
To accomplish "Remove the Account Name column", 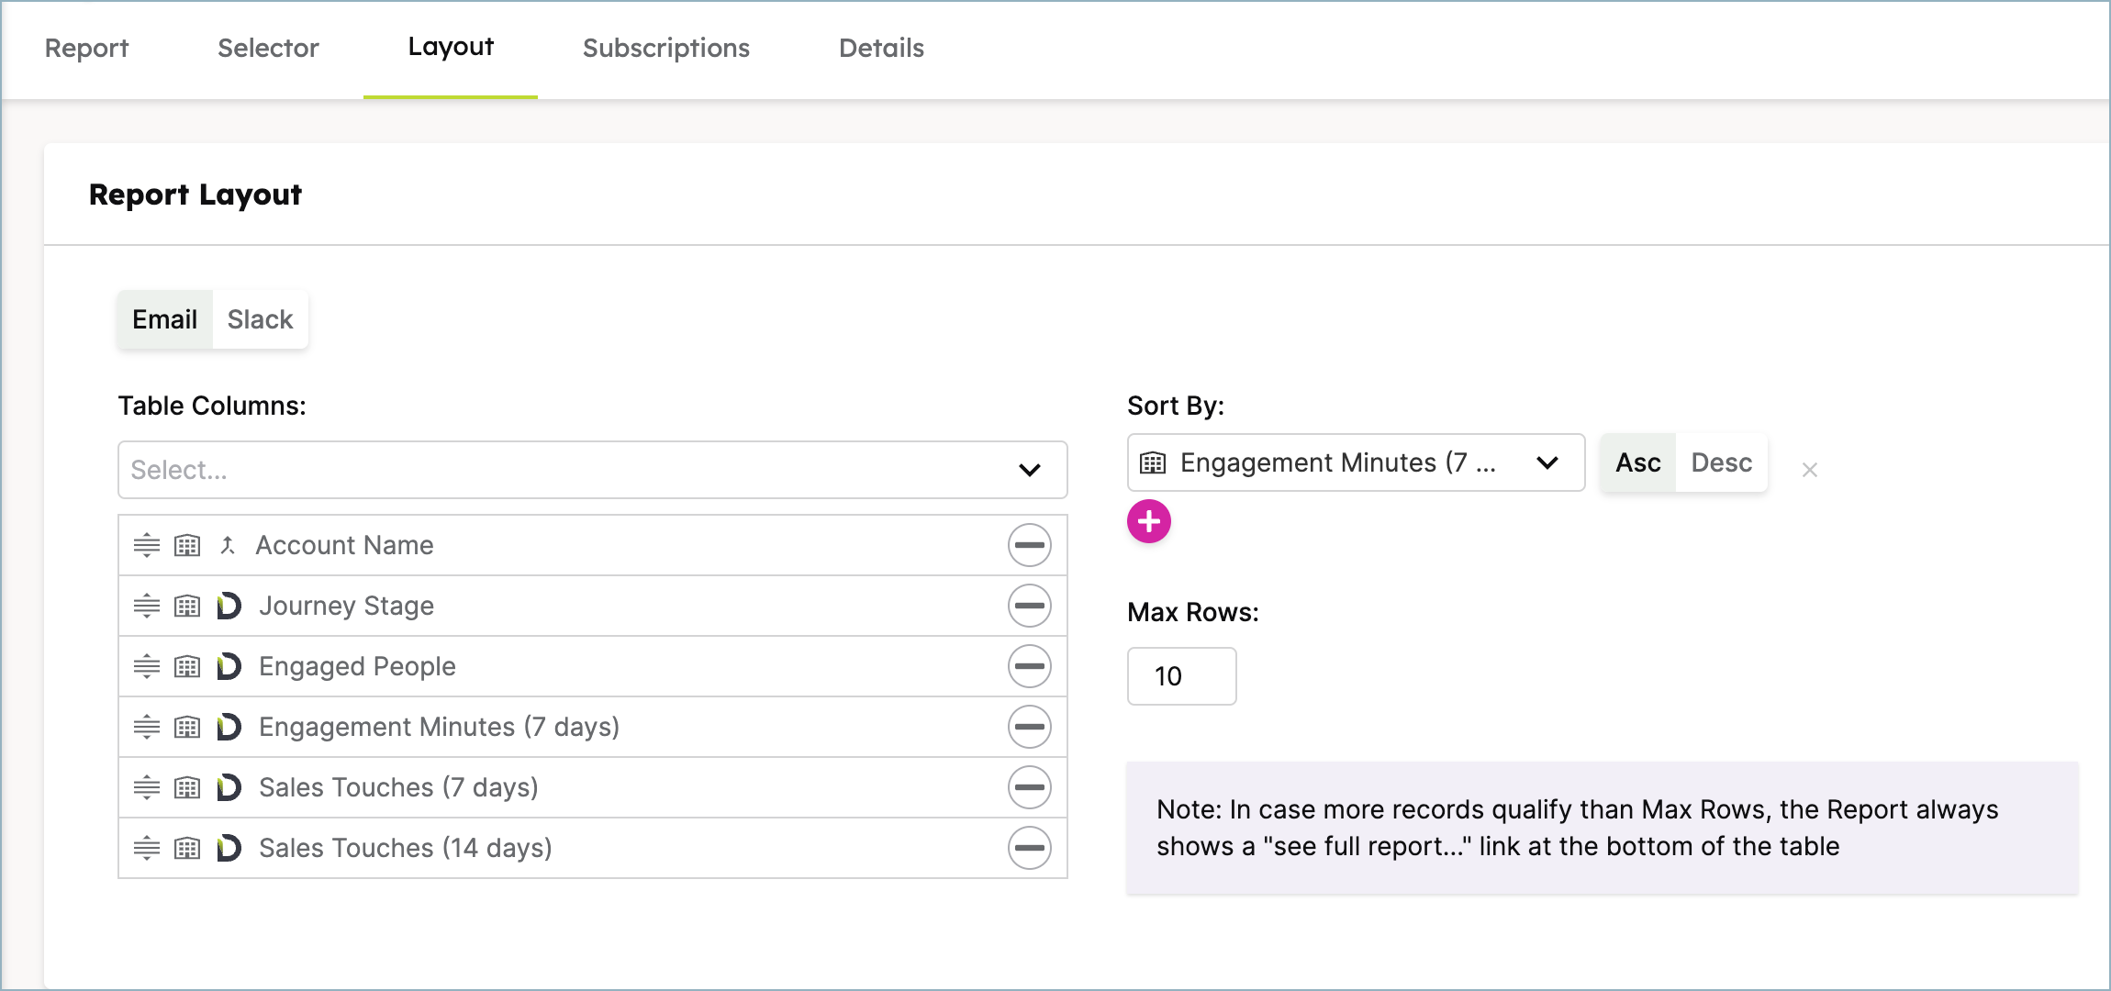I will coord(1030,545).
